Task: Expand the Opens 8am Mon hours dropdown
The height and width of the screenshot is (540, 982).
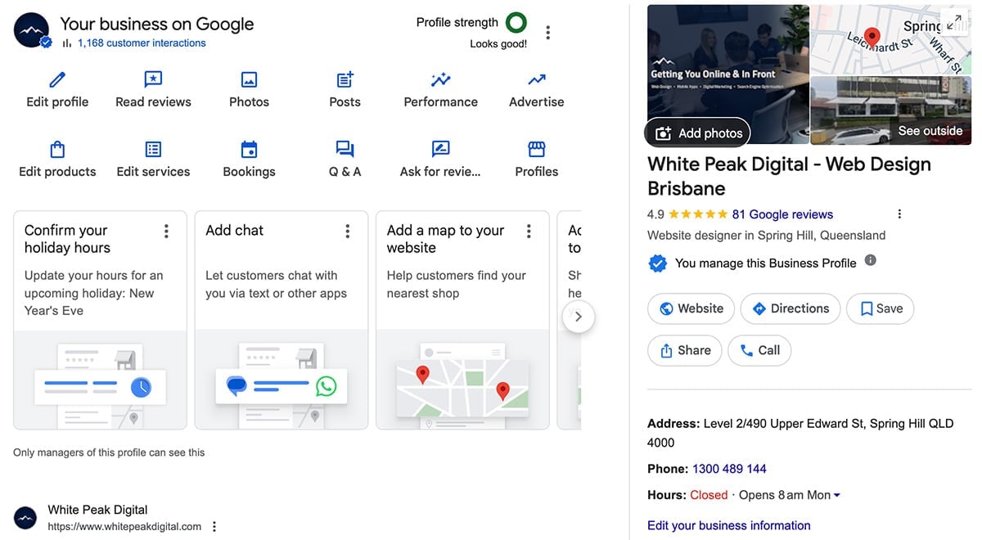Action: pyautogui.click(x=836, y=495)
